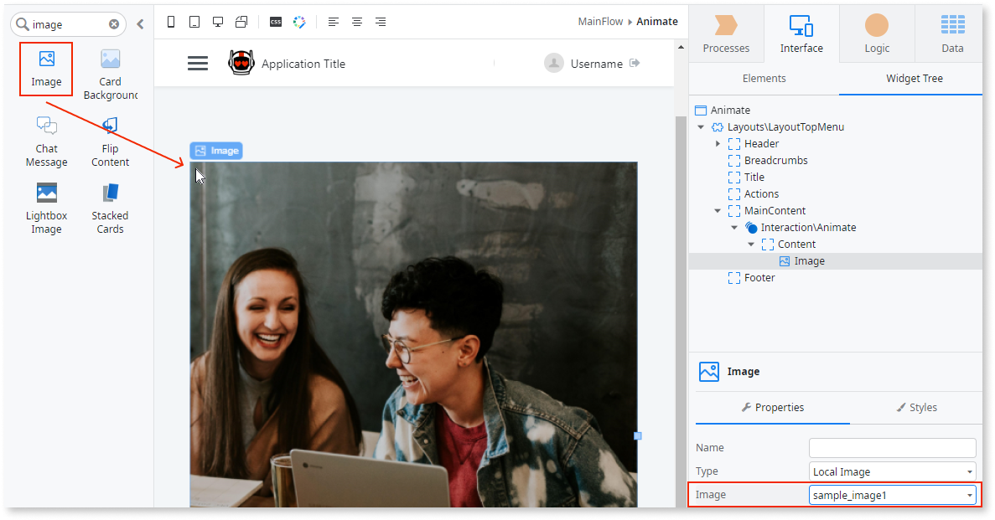Open the theme color wheel tool
This screenshot has width=995, height=520.
pos(298,22)
